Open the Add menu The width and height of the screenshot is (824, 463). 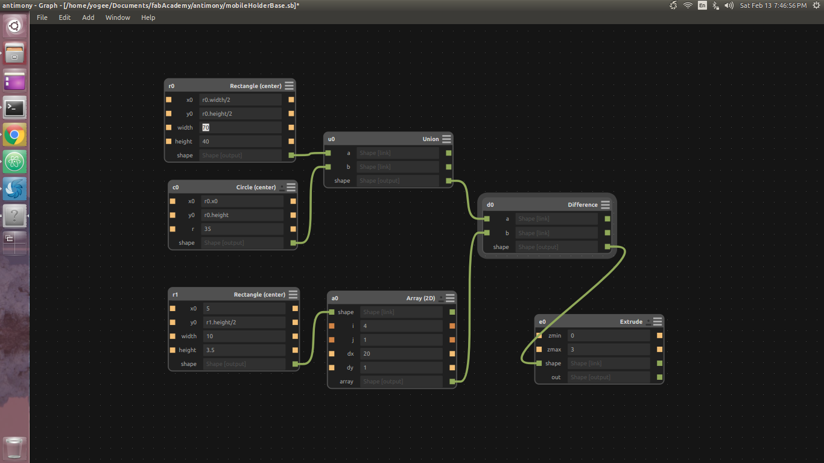(x=88, y=17)
